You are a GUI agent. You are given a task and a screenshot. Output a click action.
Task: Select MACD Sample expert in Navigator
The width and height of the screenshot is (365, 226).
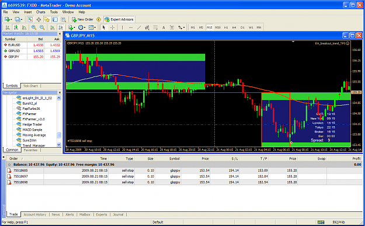[x=32, y=130]
